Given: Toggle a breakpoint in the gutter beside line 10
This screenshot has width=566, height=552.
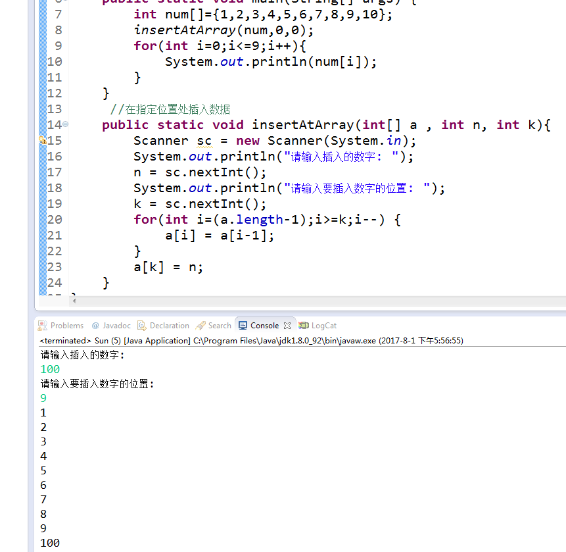Looking at the screenshot, I should click(x=42, y=61).
